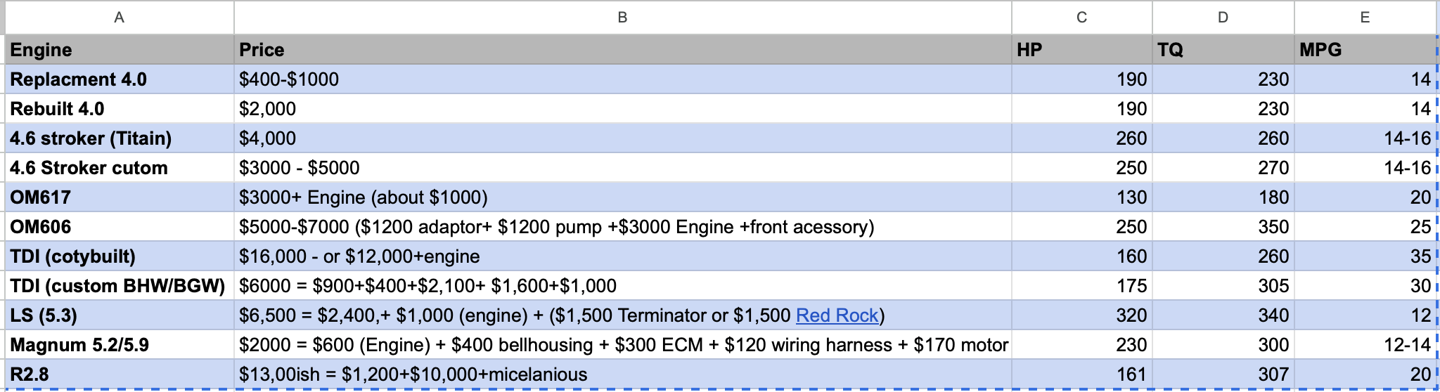The width and height of the screenshot is (1440, 392).
Task: Select the OM617 engine cell
Action: tap(120, 197)
